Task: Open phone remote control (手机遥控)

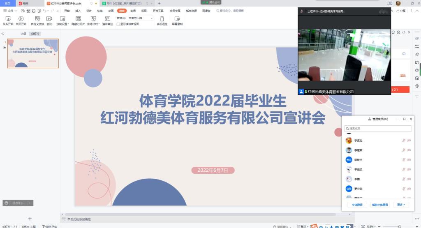Action: [x=162, y=21]
